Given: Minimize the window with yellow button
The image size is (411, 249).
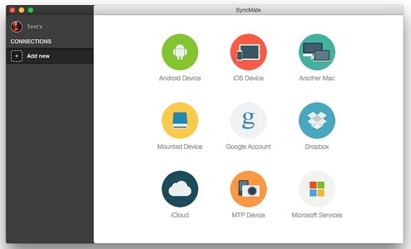Looking at the screenshot, I should coord(21,10).
